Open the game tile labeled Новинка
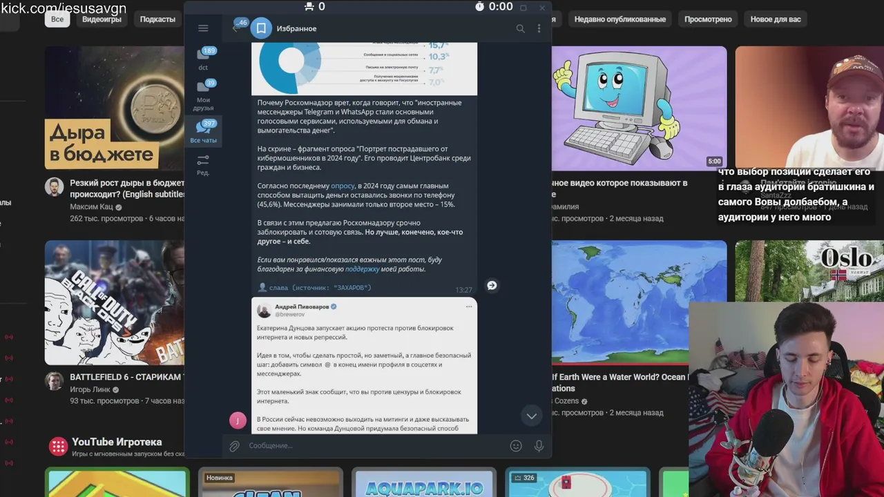Image resolution: width=884 pixels, height=497 pixels. (x=270, y=483)
